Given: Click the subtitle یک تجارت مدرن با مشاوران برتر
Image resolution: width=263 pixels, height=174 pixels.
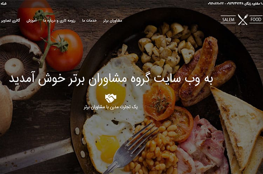Looking at the screenshot, I should 111,107.
